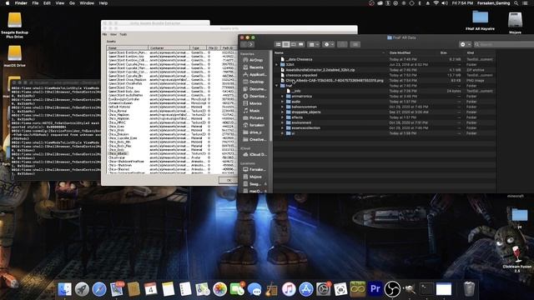Image resolution: width=534 pixels, height=300 pixels.
Task: Switch Finder to icon view
Action: [x=278, y=44]
